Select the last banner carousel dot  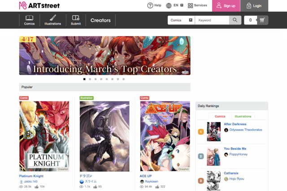(124, 79)
